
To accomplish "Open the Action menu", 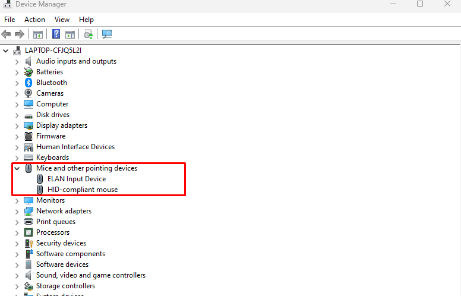I will click(x=34, y=20).
